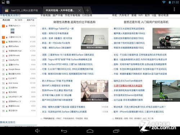
Task: Open rank 7 Colorfly E70 entry
Action: (x=13, y=60)
